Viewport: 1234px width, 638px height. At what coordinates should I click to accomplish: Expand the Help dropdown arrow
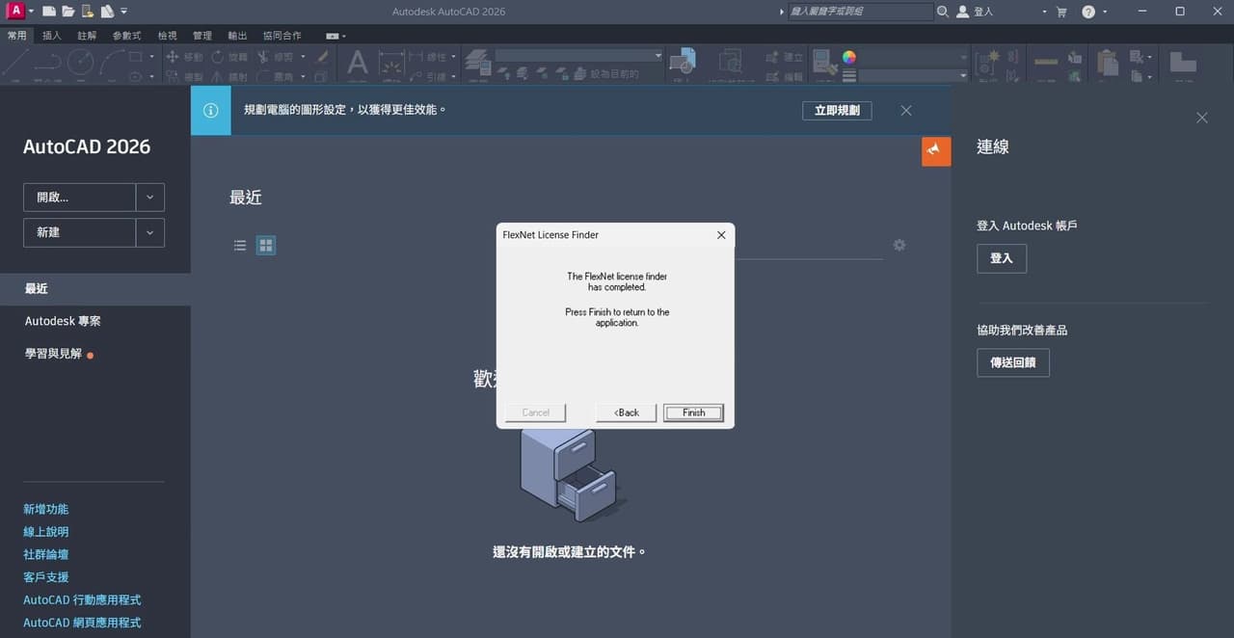[x=1105, y=12]
